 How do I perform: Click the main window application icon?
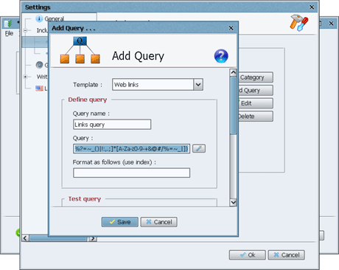tap(8, 24)
